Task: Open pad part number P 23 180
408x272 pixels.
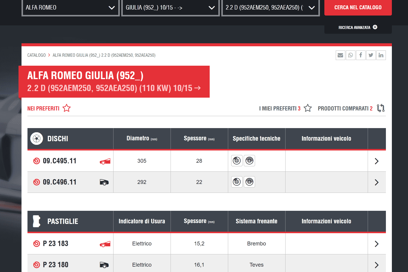Action: tap(56, 265)
